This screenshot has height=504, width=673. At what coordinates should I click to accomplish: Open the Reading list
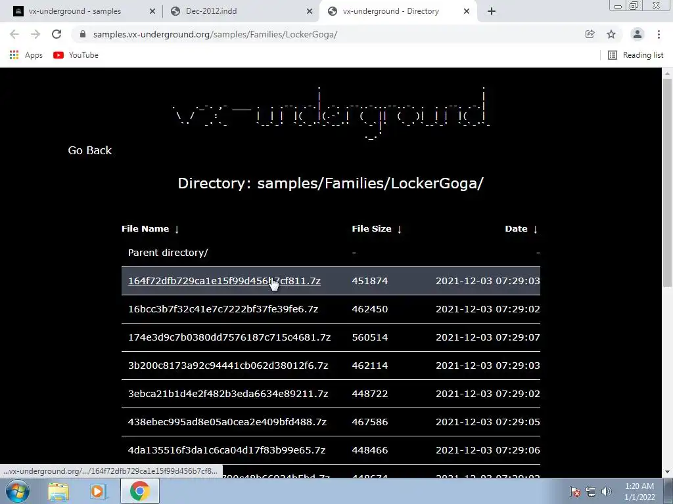click(x=636, y=55)
